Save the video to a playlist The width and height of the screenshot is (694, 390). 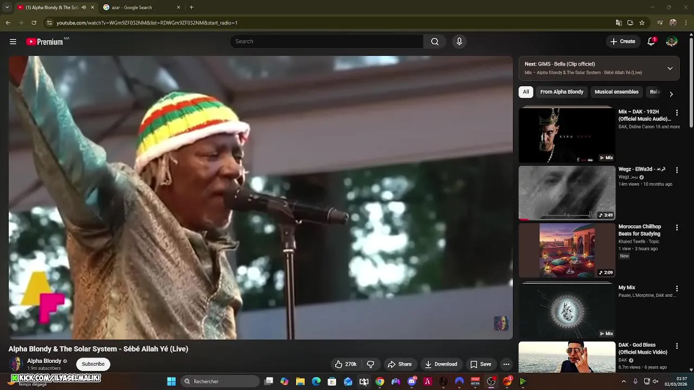click(x=480, y=364)
